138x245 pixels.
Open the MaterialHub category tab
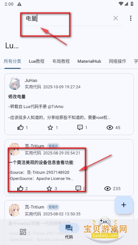89,61
